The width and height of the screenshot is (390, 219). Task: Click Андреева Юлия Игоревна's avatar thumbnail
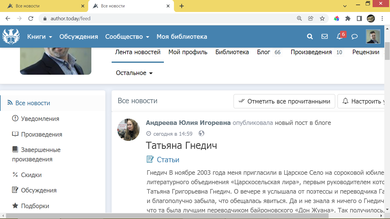coord(128,130)
